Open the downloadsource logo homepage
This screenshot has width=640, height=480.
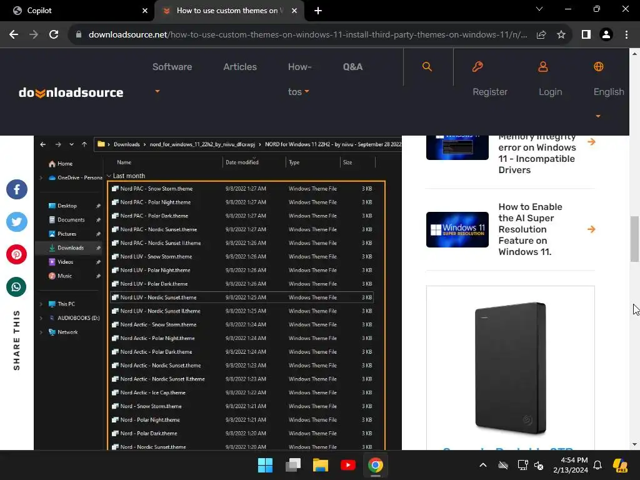tap(71, 92)
